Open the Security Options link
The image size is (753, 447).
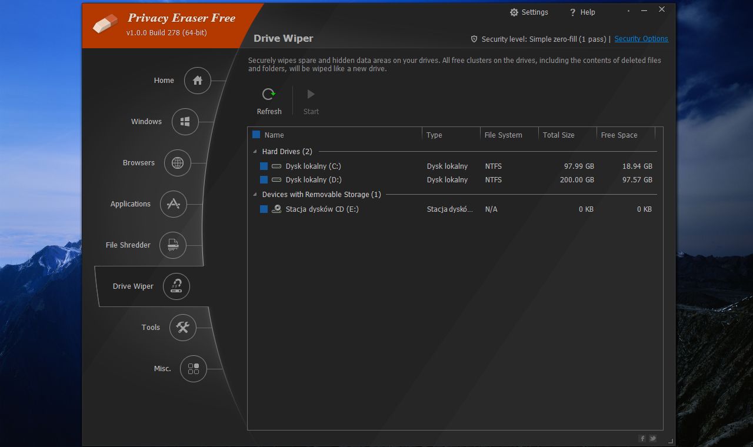click(641, 39)
